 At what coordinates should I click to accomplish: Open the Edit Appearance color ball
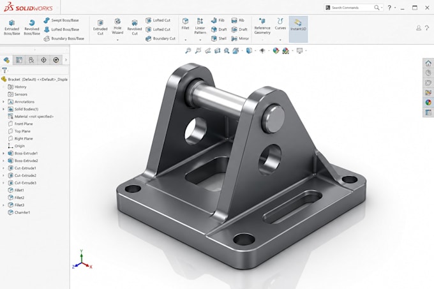click(276, 50)
